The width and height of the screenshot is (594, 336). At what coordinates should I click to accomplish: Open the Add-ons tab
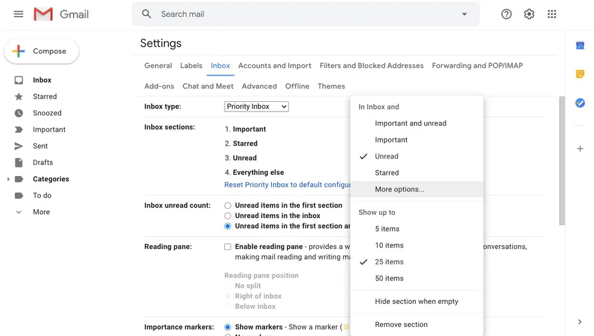(x=159, y=86)
